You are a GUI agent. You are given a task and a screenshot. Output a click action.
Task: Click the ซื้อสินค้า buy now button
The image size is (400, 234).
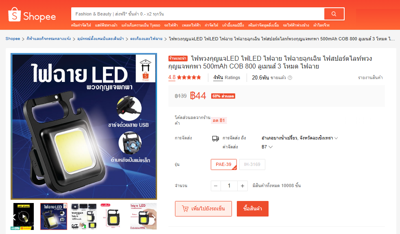coord(253,209)
